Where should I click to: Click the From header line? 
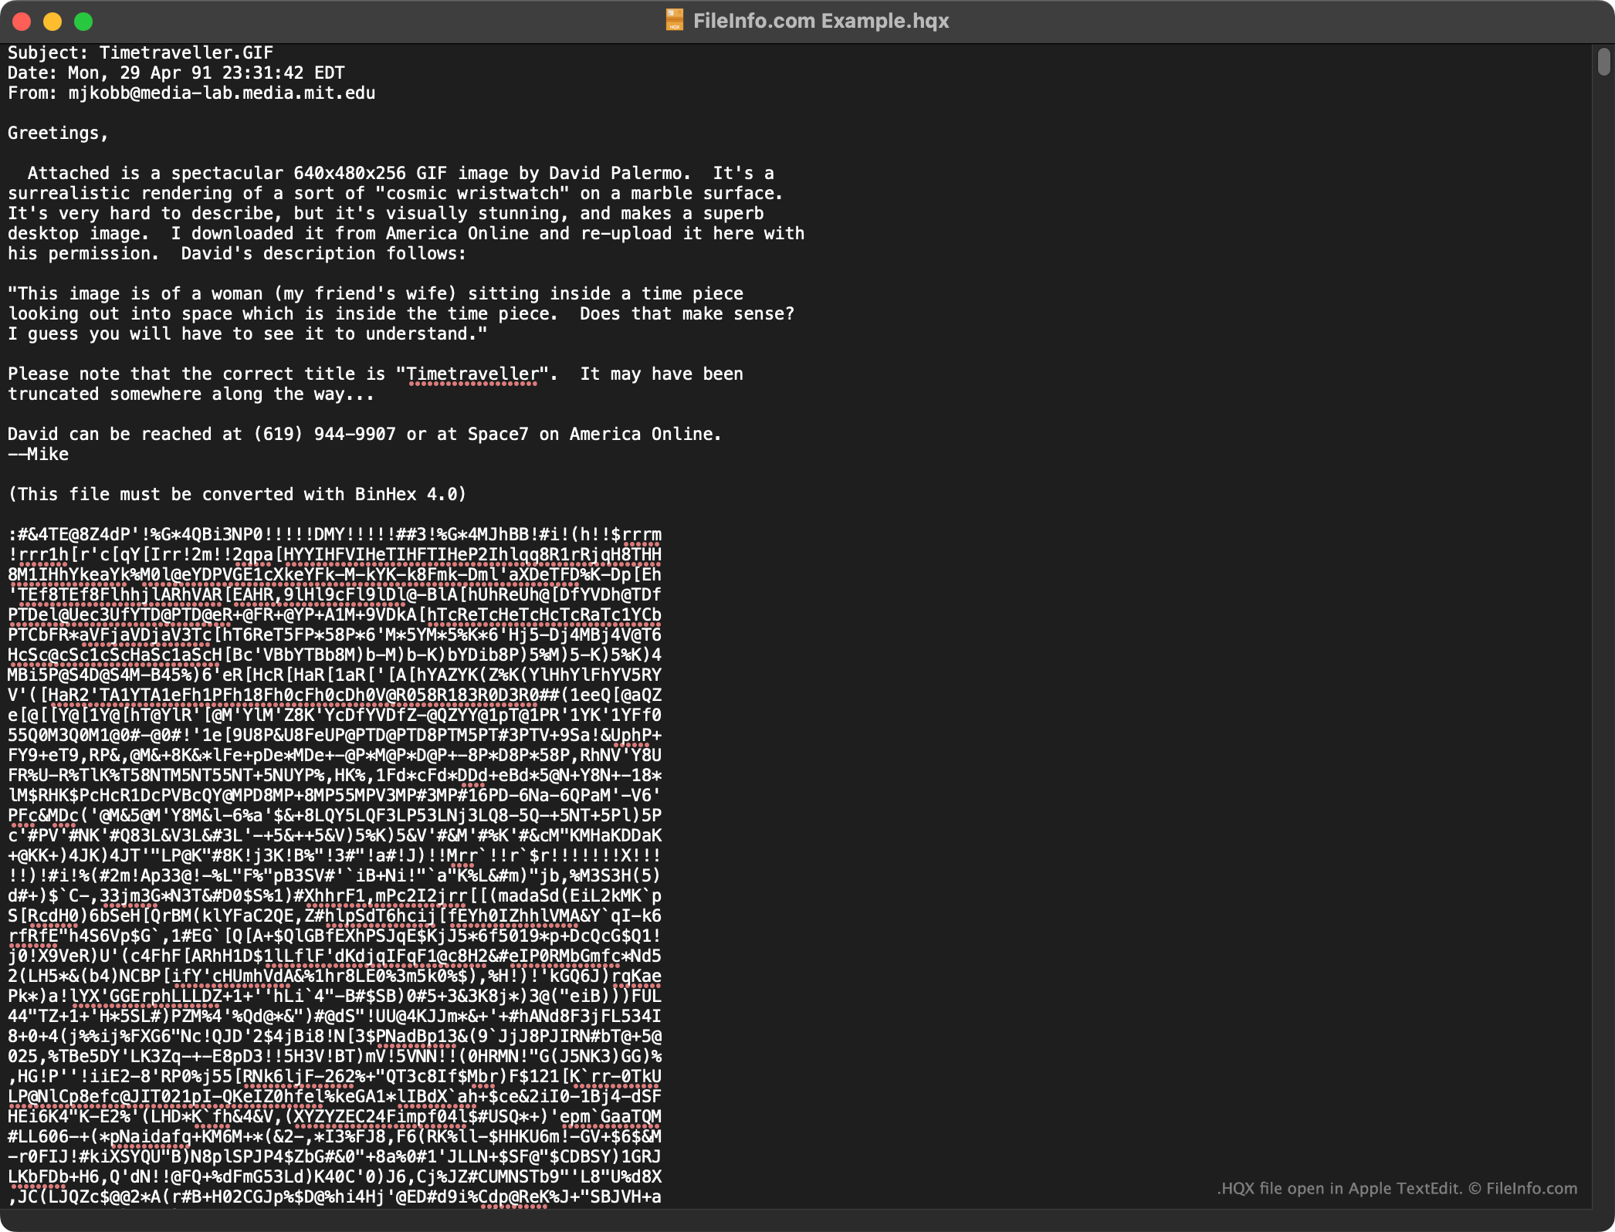(191, 93)
